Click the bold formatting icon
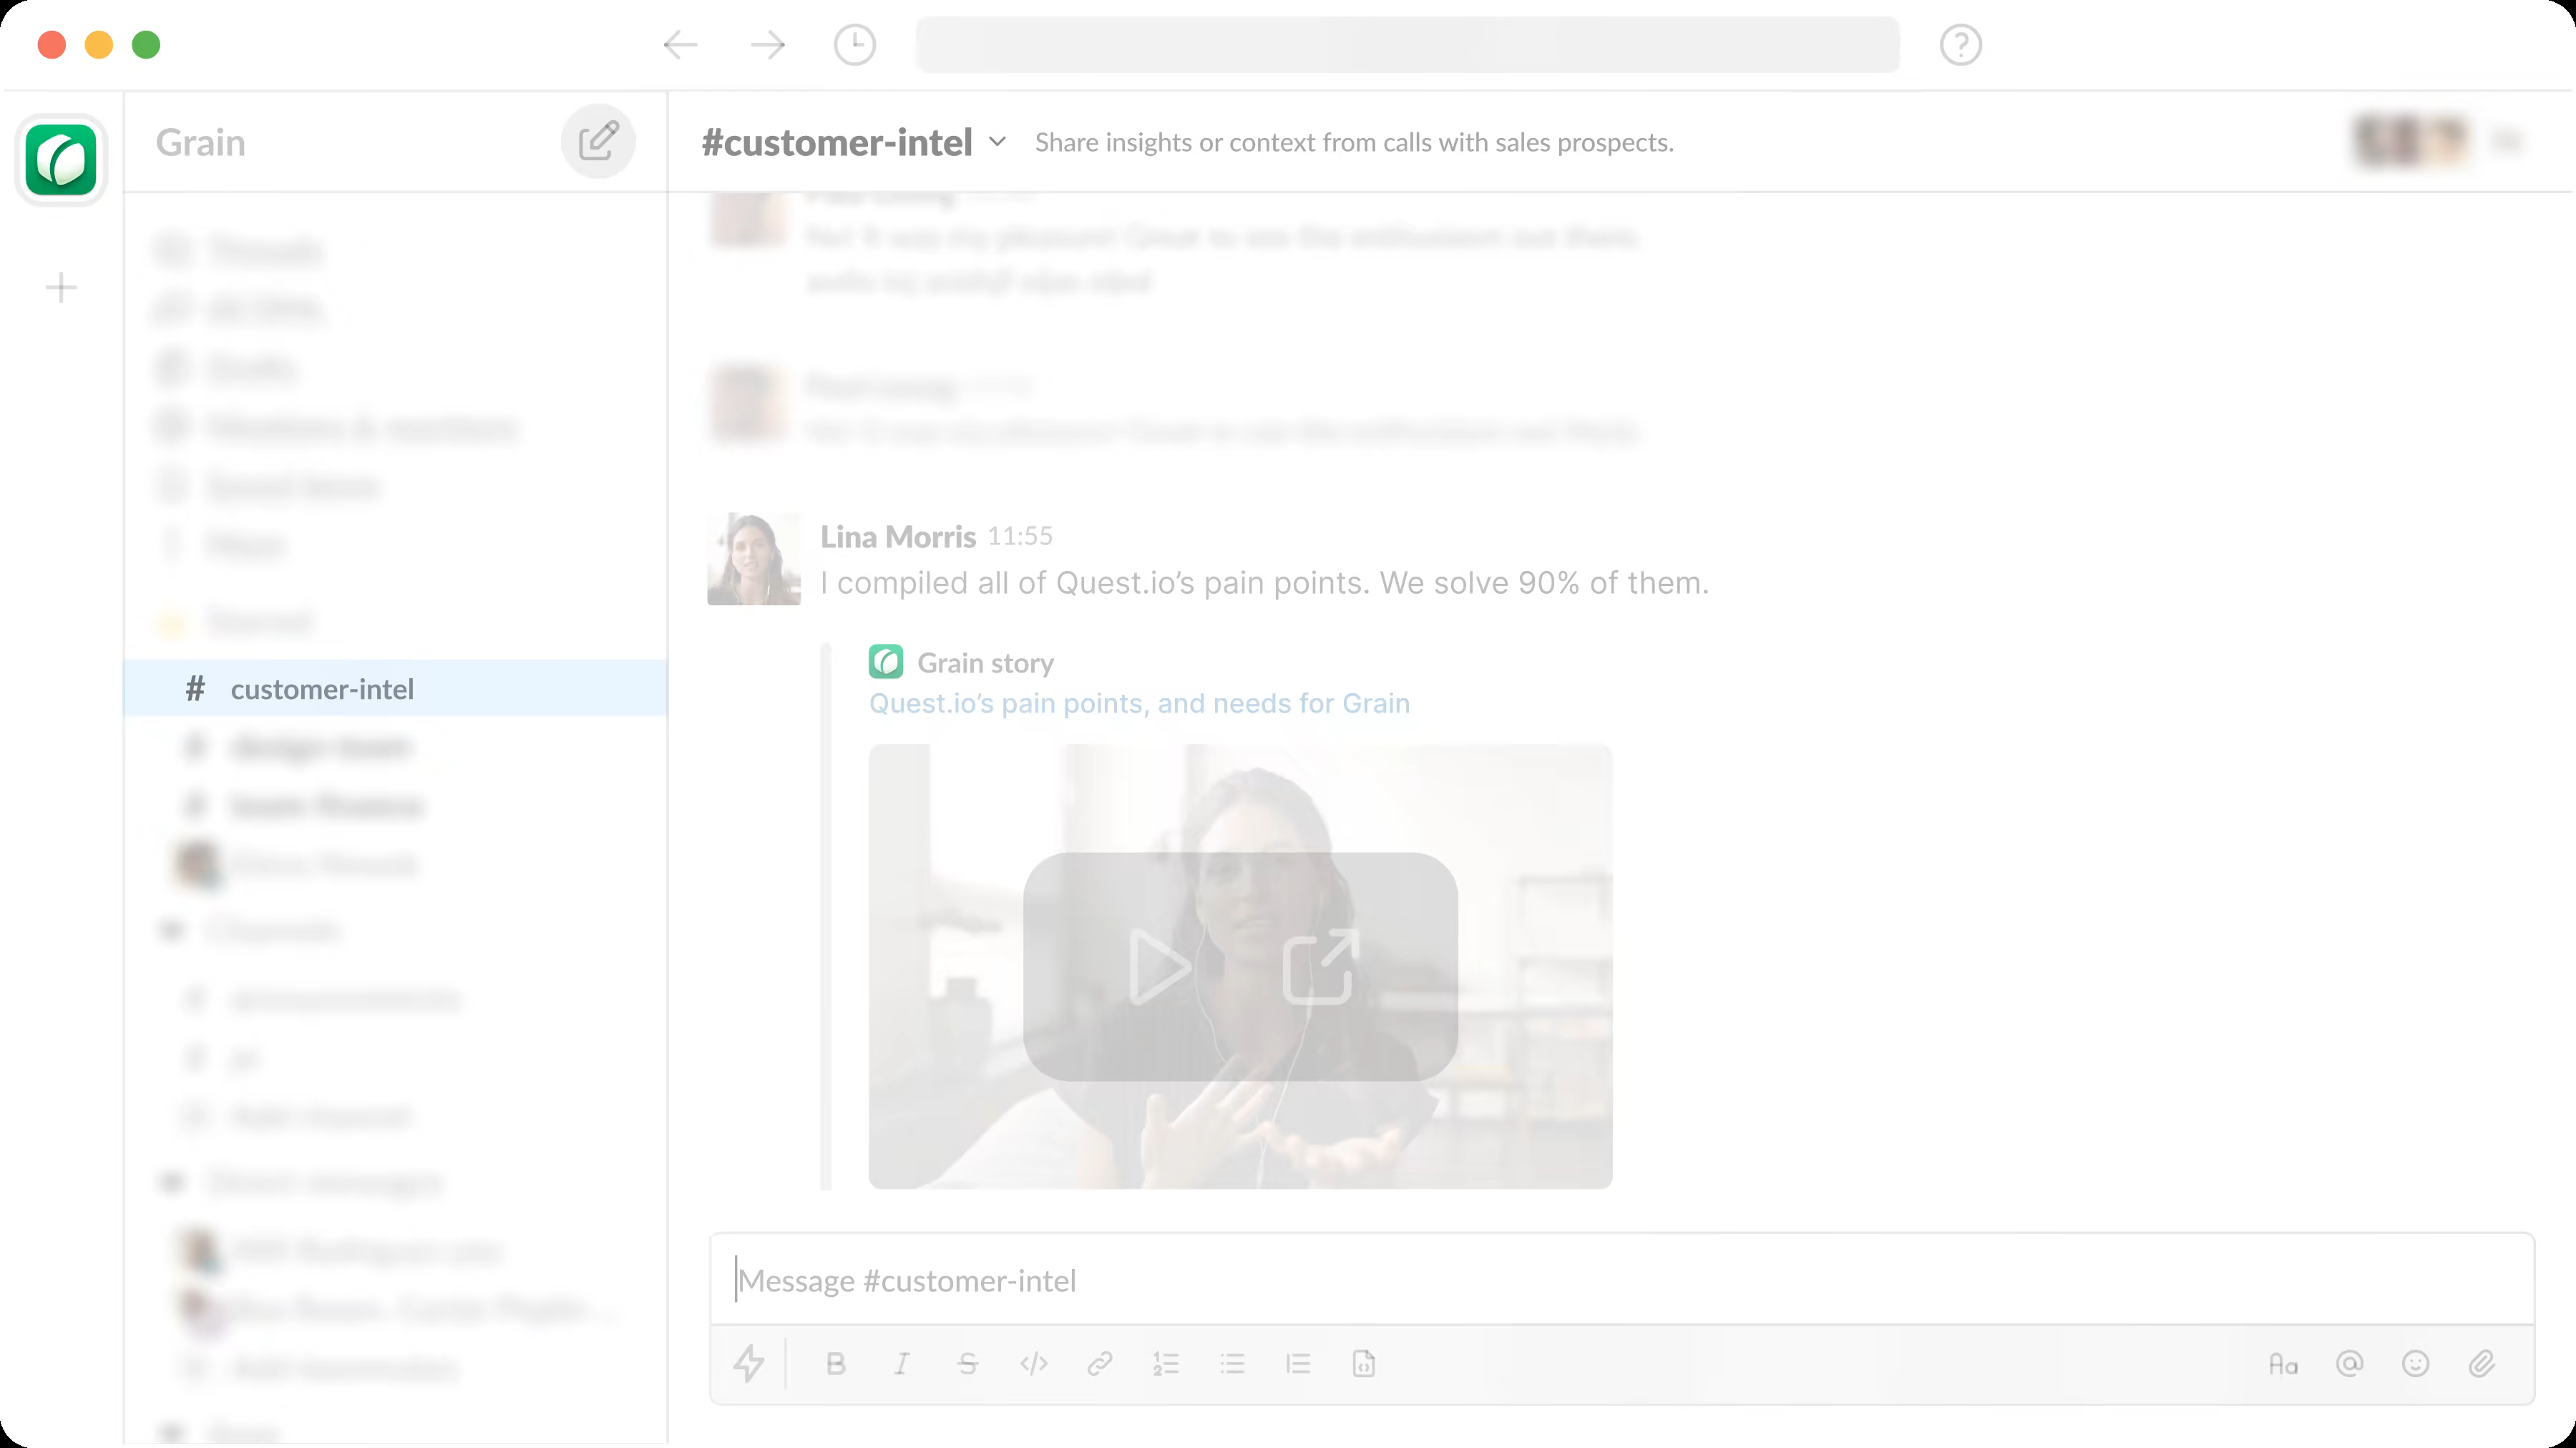2576x1448 pixels. [836, 1364]
